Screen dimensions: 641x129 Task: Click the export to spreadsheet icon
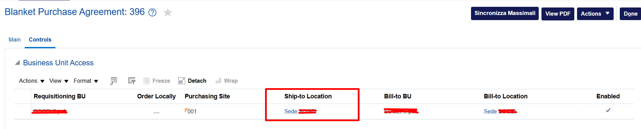tap(114, 81)
